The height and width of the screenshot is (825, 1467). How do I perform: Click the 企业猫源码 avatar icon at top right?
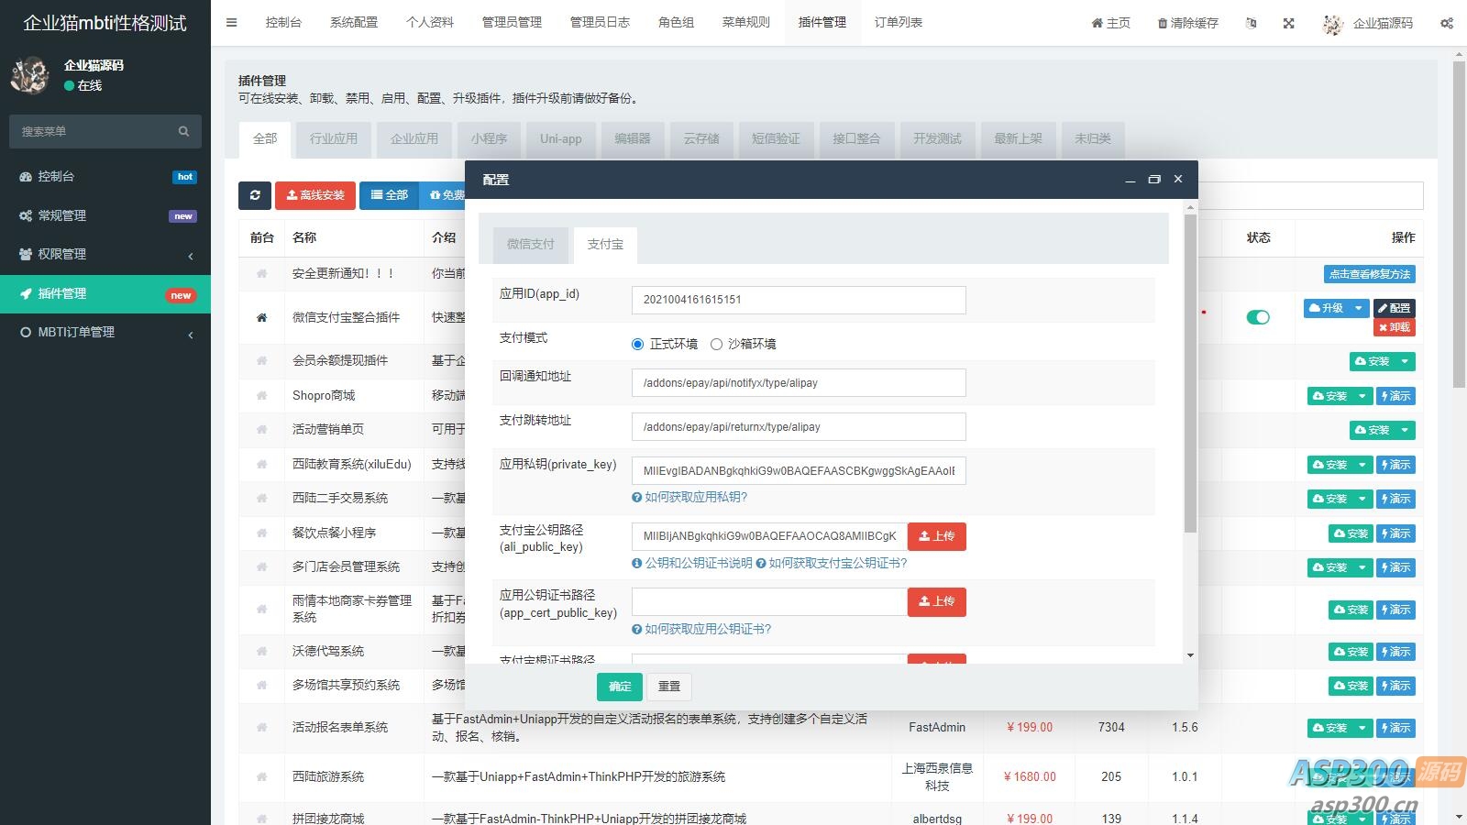click(1331, 23)
